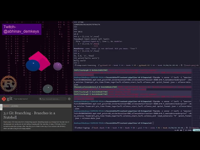200x150 pixels.
Task: Focus the git site search field
Action: click(x=52, y=99)
